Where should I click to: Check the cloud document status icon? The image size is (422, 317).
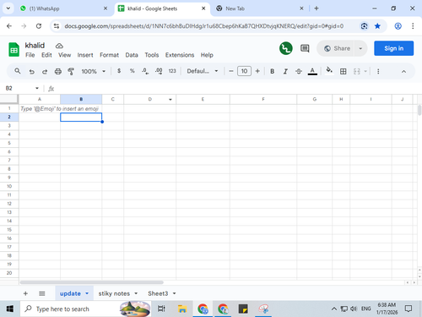[x=59, y=46]
